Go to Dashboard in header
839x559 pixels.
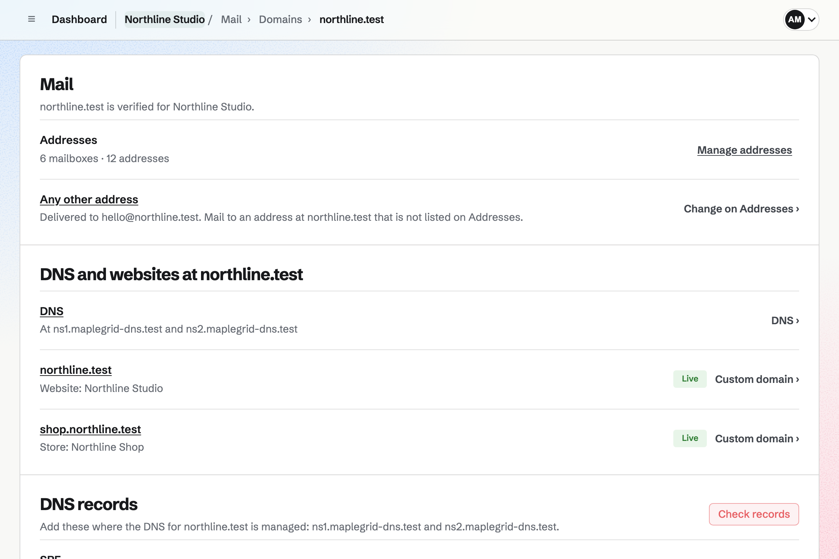(79, 19)
